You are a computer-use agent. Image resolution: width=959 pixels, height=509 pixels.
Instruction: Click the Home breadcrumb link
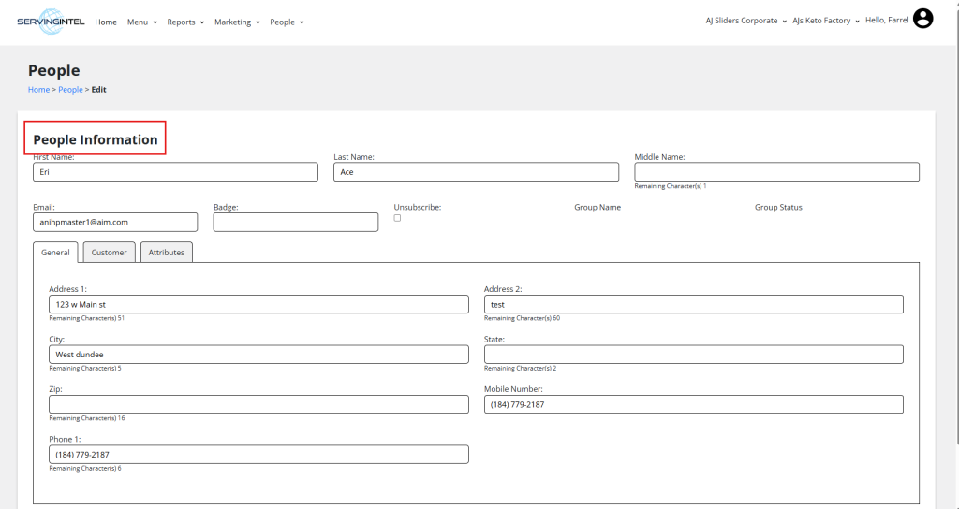click(38, 90)
